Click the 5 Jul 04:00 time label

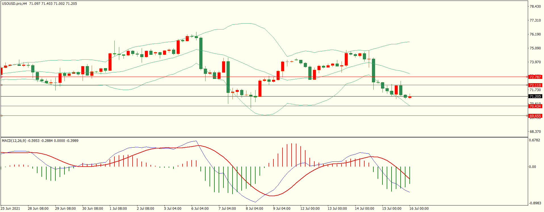click(173, 209)
